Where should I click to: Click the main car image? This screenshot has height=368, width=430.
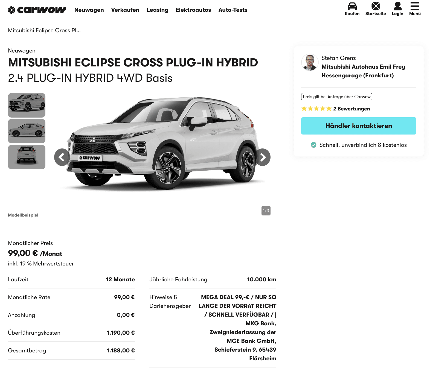tap(162, 143)
